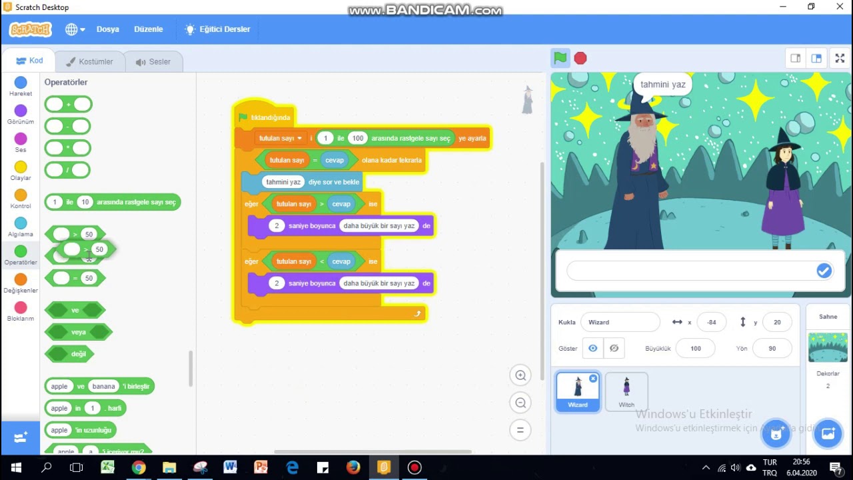Click the 100 value in random block
Screen dimensions: 853x480
tap(358, 138)
